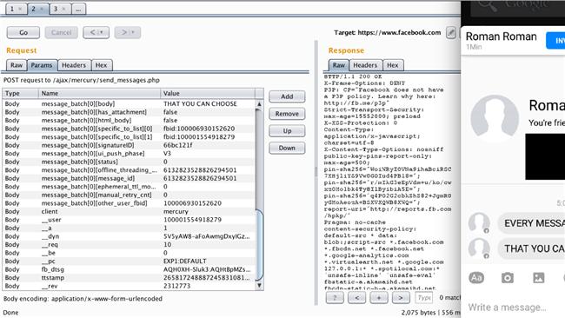Image resolution: width=565 pixels, height=318 pixels.
Task: Select the message_batch[0][status] row
Action: pyautogui.click(x=129, y=162)
